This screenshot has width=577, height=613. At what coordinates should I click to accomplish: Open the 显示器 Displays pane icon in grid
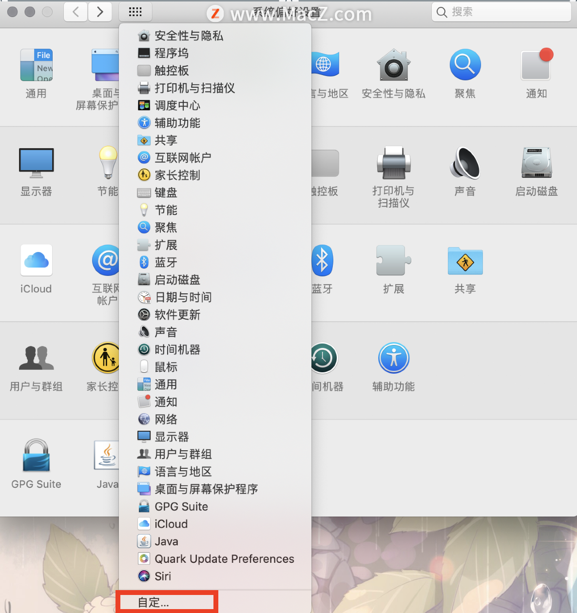pos(36,163)
